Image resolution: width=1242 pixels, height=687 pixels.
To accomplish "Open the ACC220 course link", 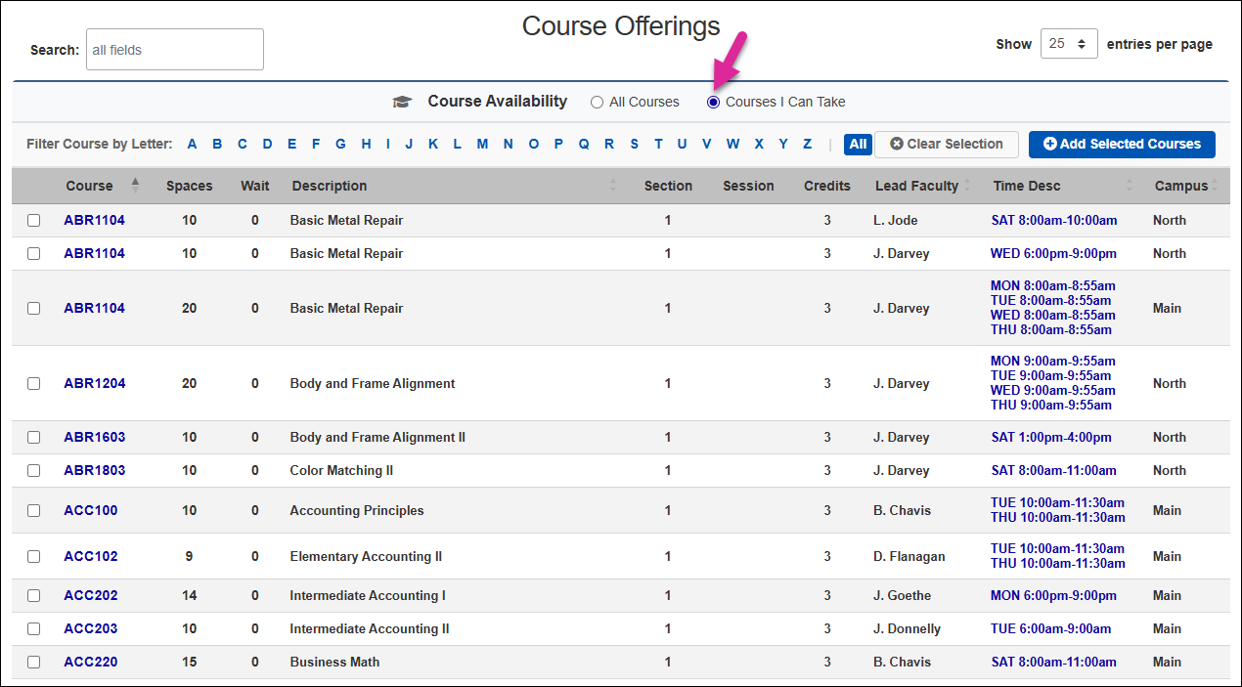I will point(91,662).
